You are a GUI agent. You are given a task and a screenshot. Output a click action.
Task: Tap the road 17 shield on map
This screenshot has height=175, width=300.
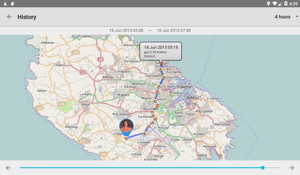coord(83,72)
